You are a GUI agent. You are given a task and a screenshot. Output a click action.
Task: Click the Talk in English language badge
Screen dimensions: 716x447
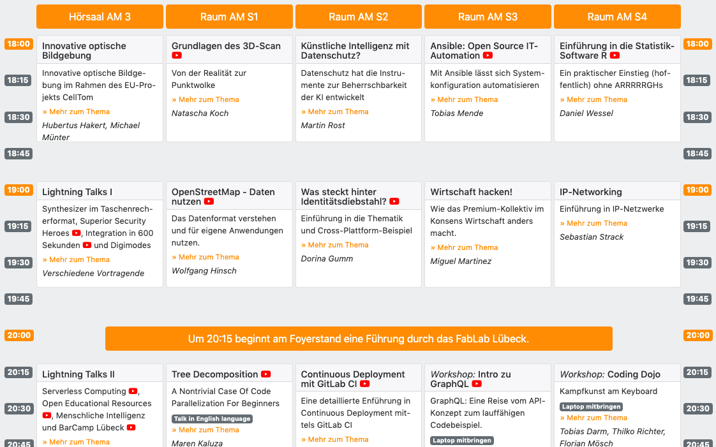212,419
